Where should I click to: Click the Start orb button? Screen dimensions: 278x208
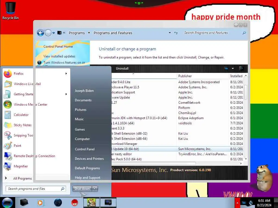7,203
